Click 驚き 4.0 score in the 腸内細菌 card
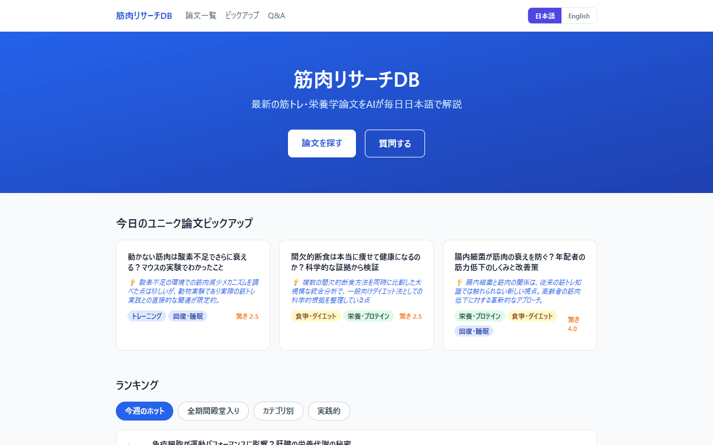713x445 pixels. point(574,324)
